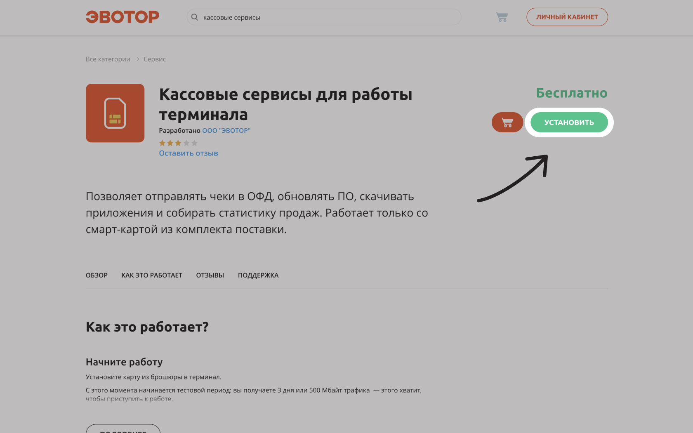Switch to the Обзор tab
The image size is (693, 433).
coord(97,275)
